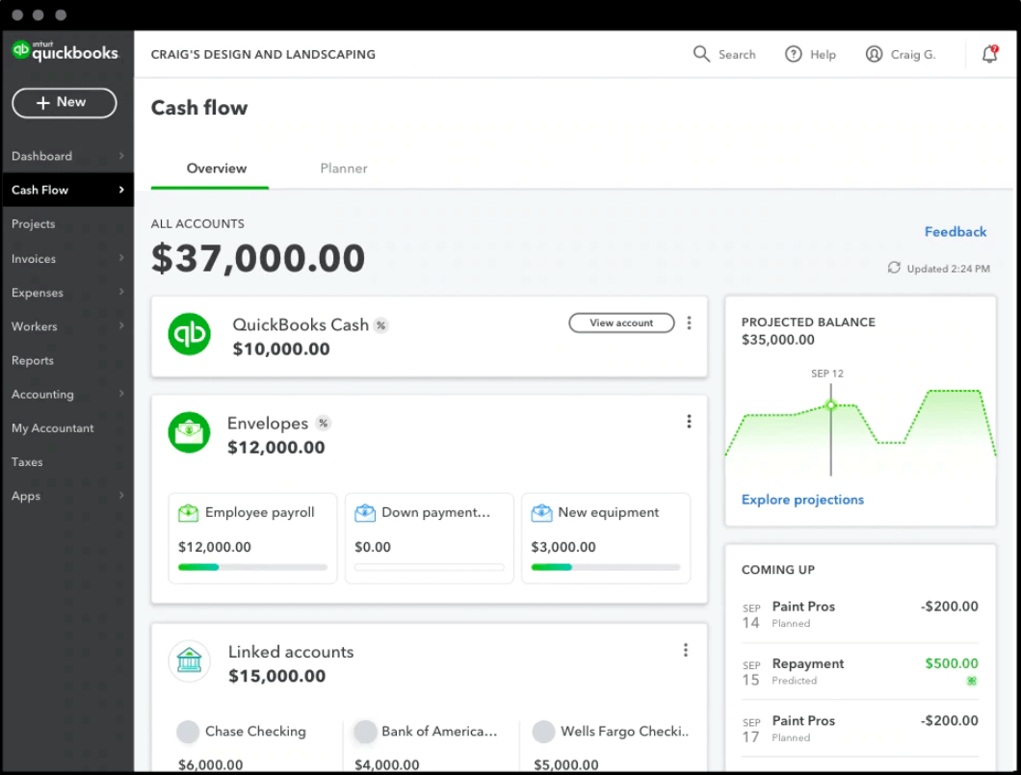Open Envelopes more options menu
Screen dimensions: 1021x775
click(689, 422)
